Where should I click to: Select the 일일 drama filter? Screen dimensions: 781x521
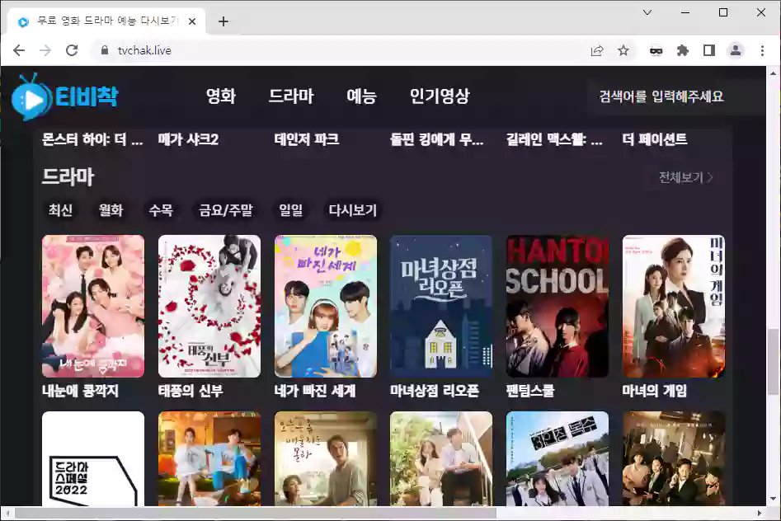click(x=291, y=210)
